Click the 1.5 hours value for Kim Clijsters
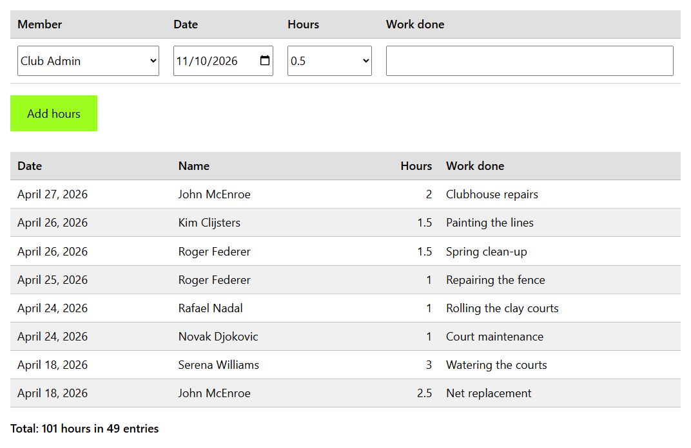Screen dimensions: 691x448 (424, 223)
